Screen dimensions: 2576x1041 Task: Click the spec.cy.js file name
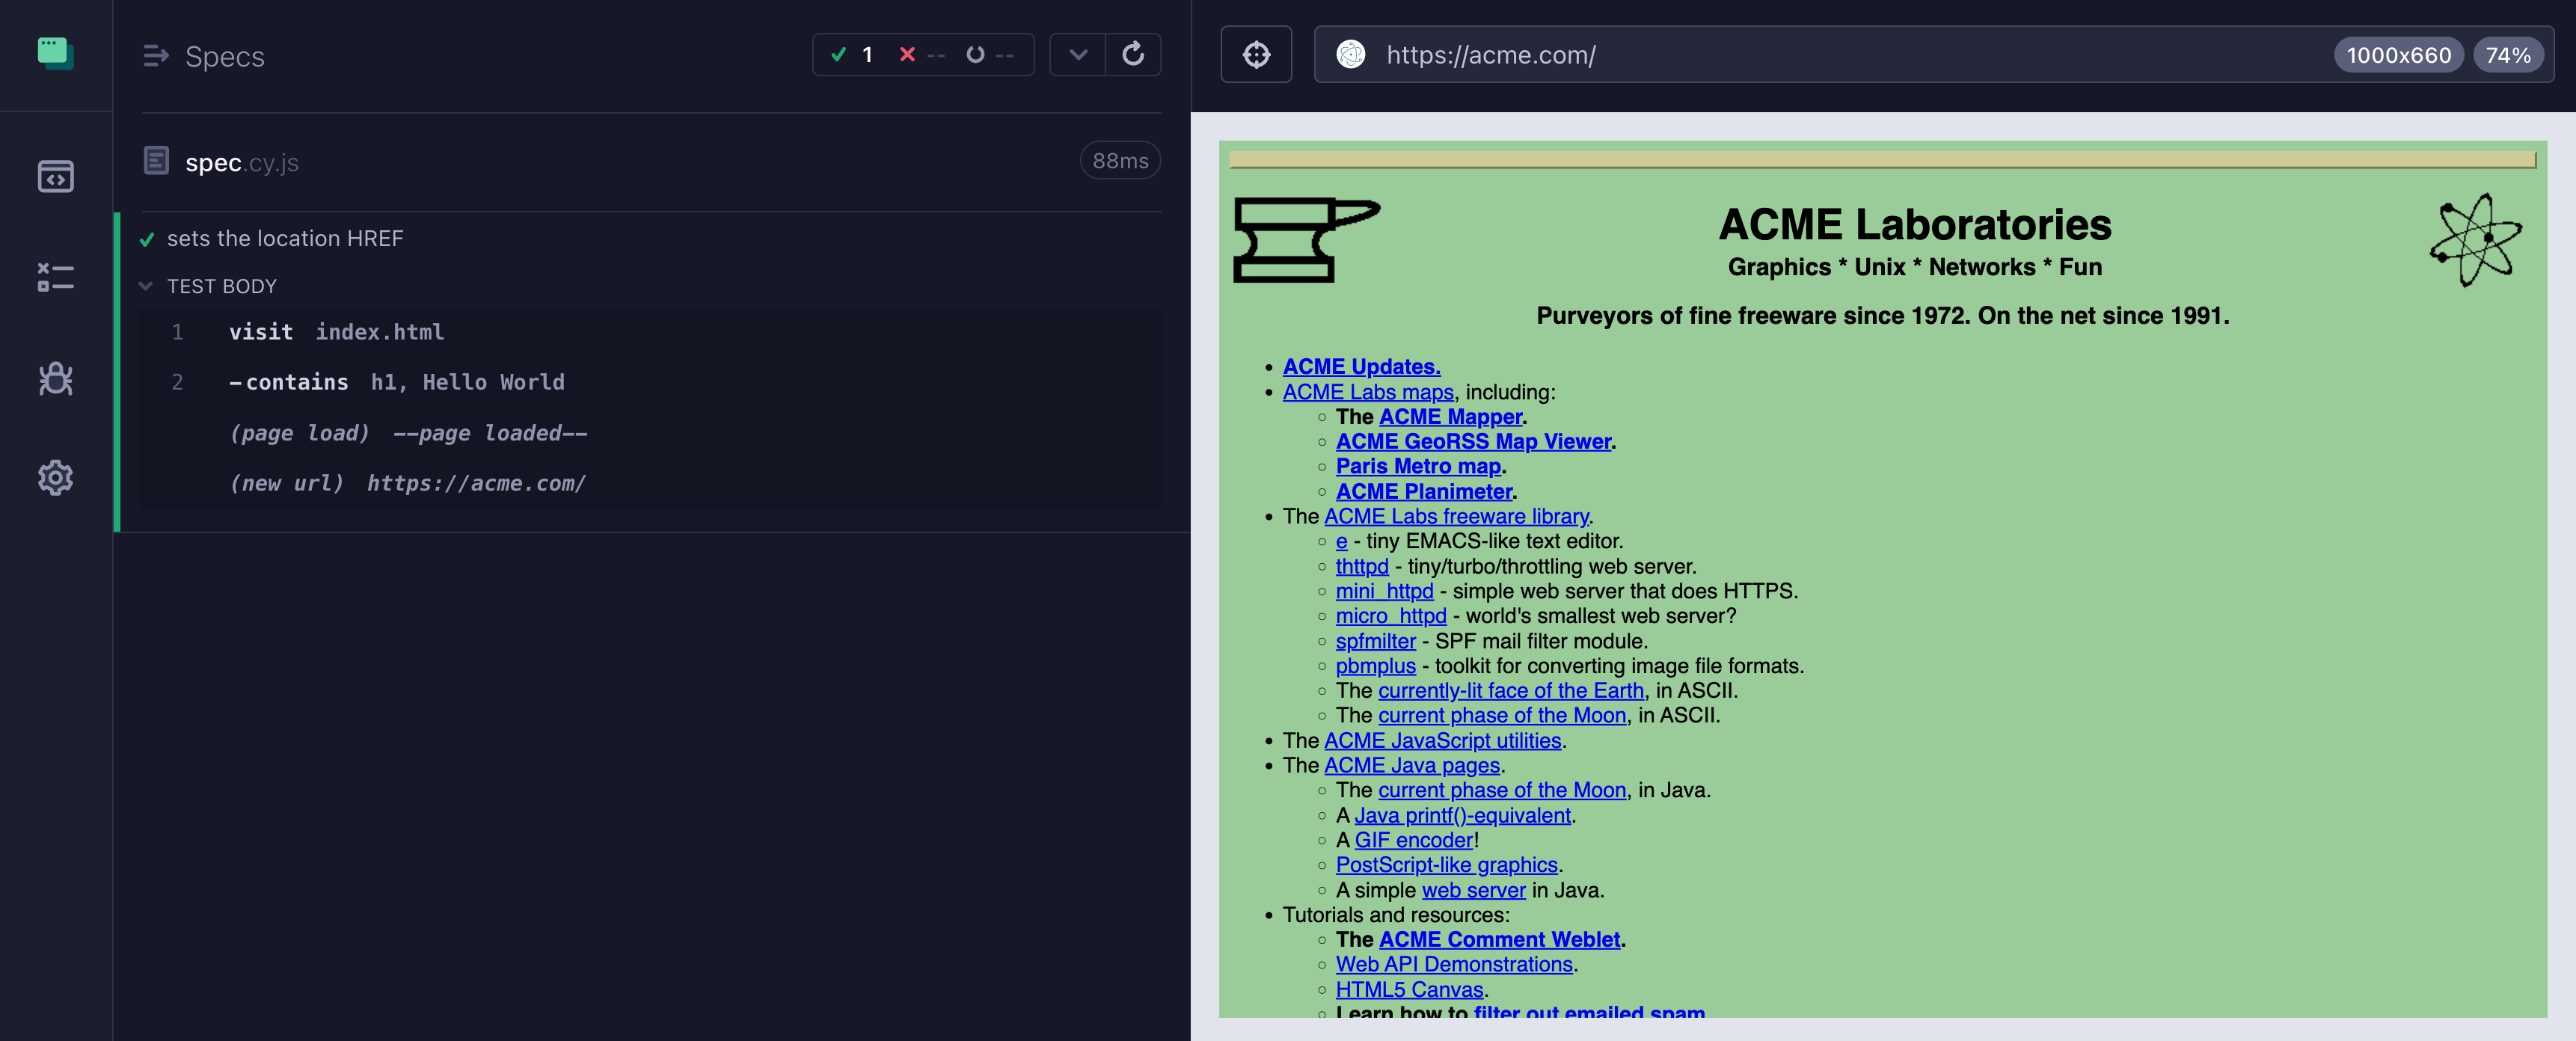[x=242, y=162]
